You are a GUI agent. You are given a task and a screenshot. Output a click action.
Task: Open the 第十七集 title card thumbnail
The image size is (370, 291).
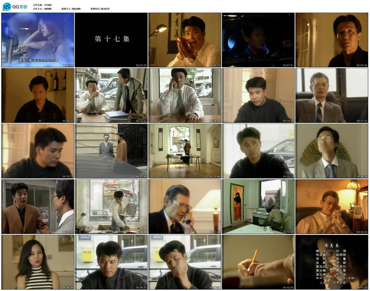coord(111,40)
